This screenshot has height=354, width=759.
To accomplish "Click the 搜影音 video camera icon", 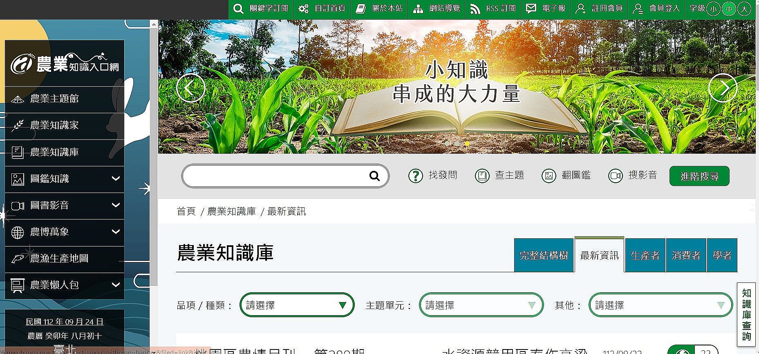I will (x=615, y=176).
